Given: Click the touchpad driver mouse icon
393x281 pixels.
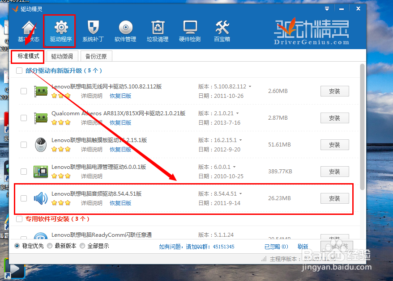Looking at the screenshot, I should [x=41, y=145].
